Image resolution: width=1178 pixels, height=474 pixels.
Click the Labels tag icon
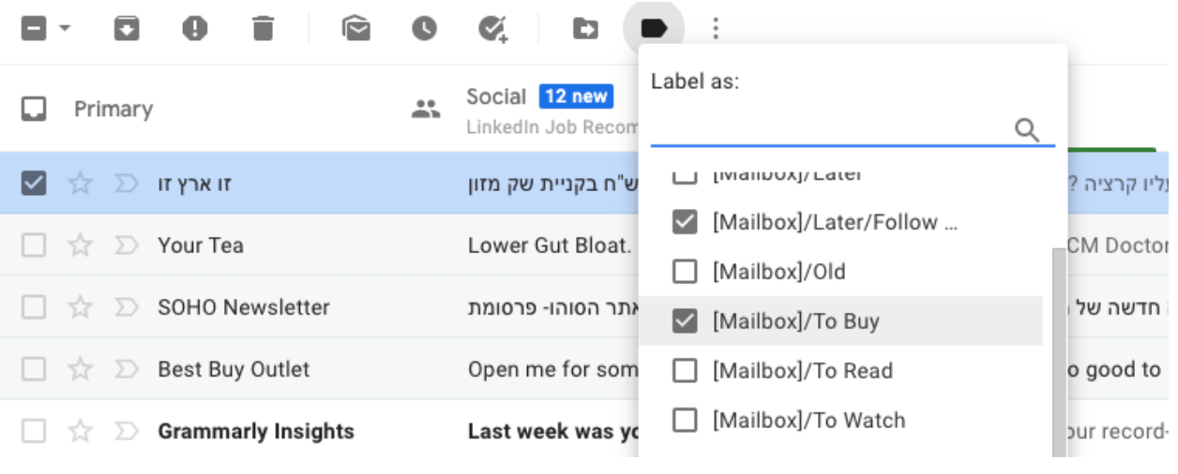click(654, 30)
